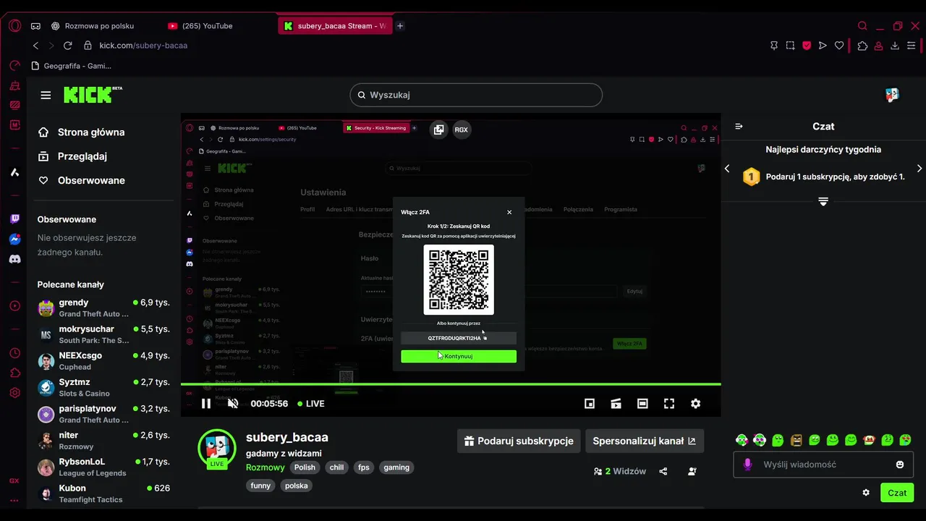
Task: Open the Rozmowy category link
Action: point(266,467)
